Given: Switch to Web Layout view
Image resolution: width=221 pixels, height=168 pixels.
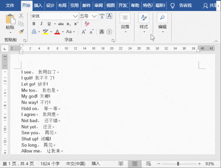Looking at the screenshot, I should pos(148,164).
